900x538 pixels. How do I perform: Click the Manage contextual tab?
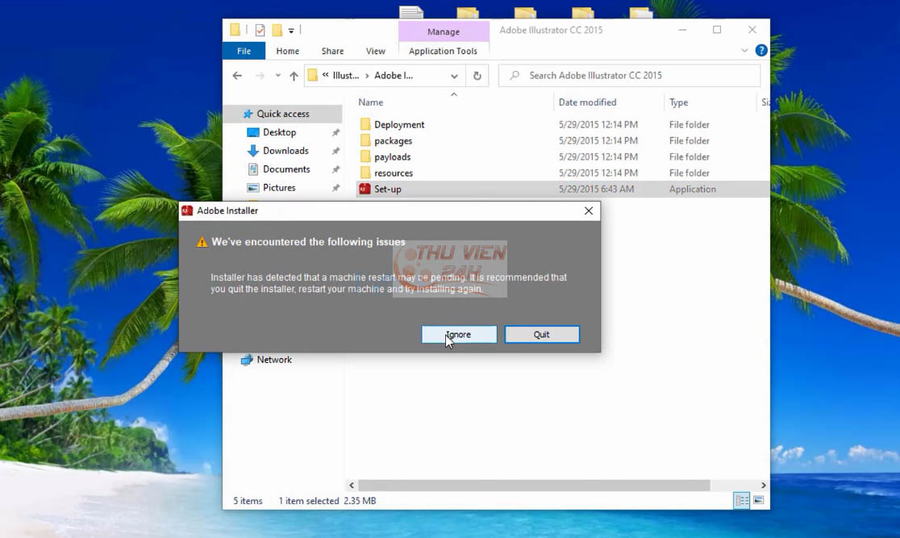444,31
